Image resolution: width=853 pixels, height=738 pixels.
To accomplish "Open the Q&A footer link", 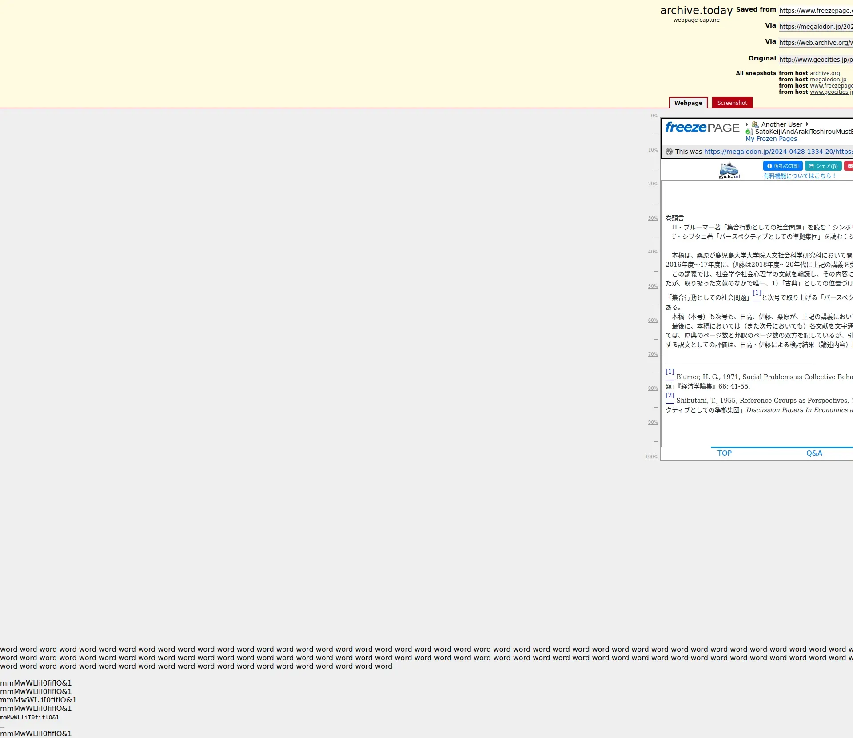I will tap(814, 453).
